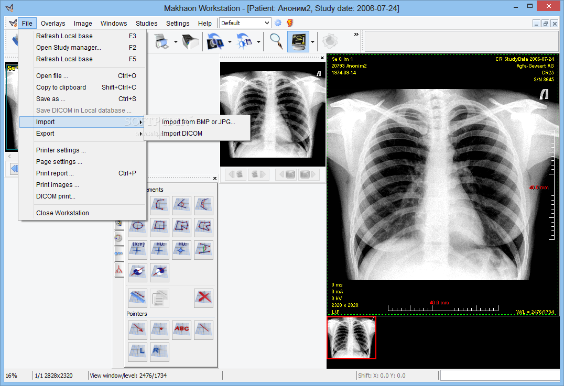Expand the restore view dropdown arrow
564x386 pixels.
coord(230,42)
